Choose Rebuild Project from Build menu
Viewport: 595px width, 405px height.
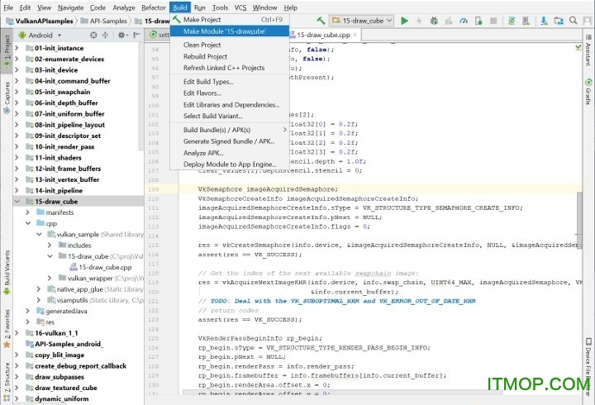230,56
